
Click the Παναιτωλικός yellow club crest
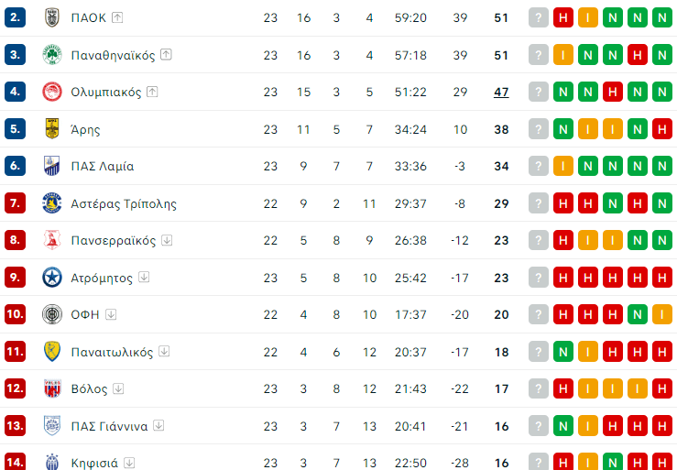click(51, 352)
